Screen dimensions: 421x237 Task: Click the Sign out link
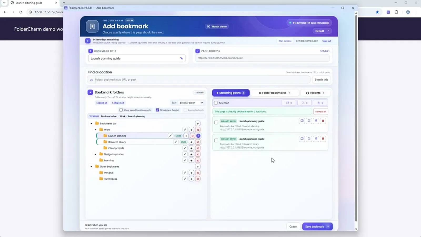click(327, 41)
